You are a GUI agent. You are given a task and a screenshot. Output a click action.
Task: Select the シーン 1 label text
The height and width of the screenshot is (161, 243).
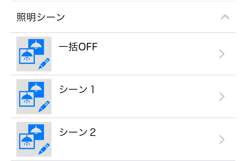(77, 90)
